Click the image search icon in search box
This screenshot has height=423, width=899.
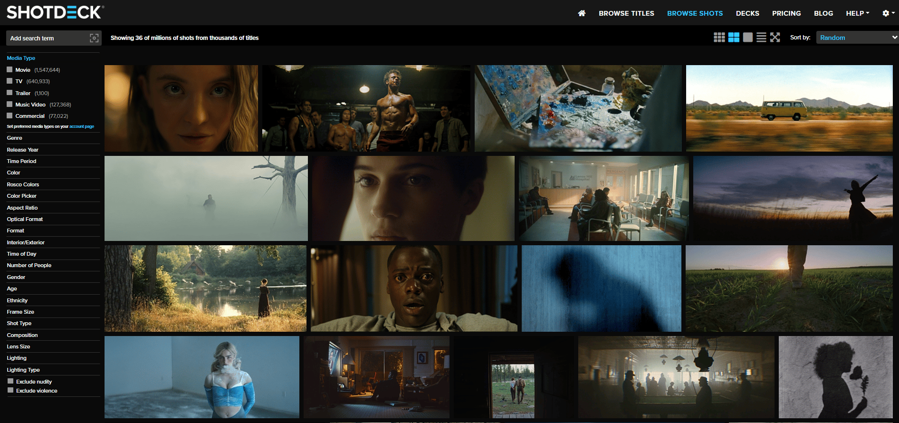coord(94,38)
